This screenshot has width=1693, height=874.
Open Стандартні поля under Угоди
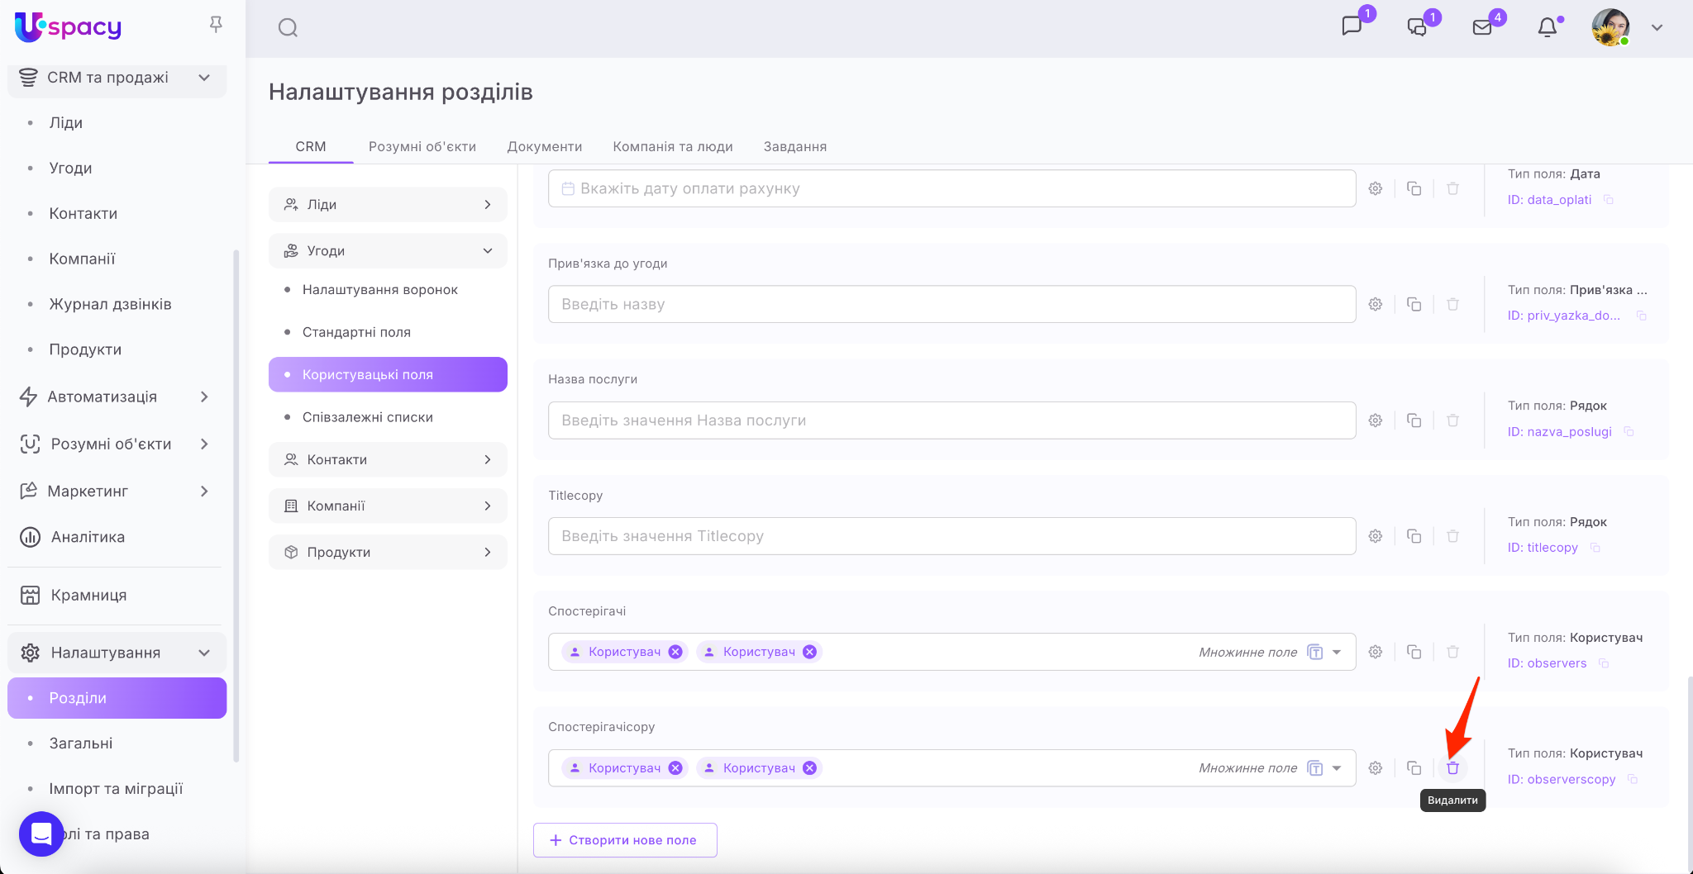pos(356,332)
